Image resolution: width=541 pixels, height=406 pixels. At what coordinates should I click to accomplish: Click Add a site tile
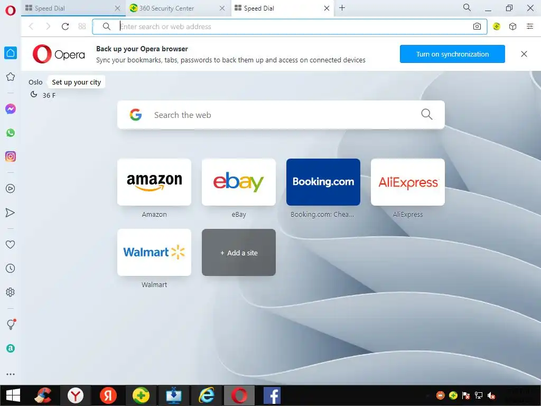(x=239, y=252)
